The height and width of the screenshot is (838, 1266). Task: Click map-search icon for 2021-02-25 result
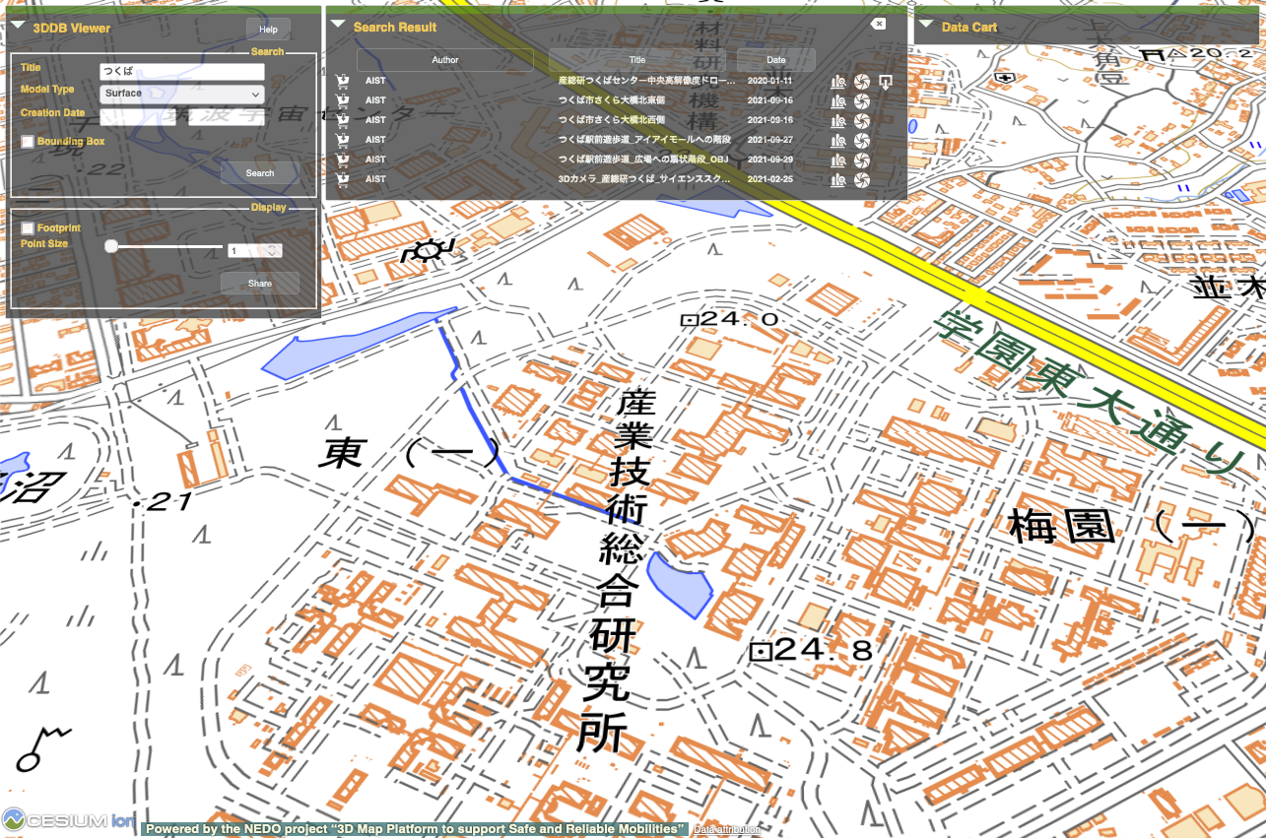(838, 179)
